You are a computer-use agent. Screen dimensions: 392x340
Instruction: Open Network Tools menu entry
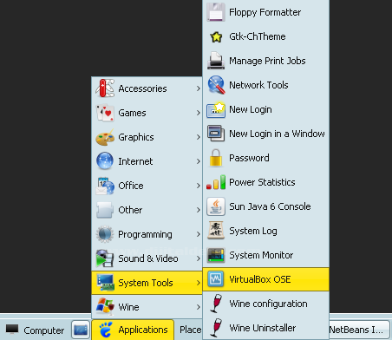266,85
